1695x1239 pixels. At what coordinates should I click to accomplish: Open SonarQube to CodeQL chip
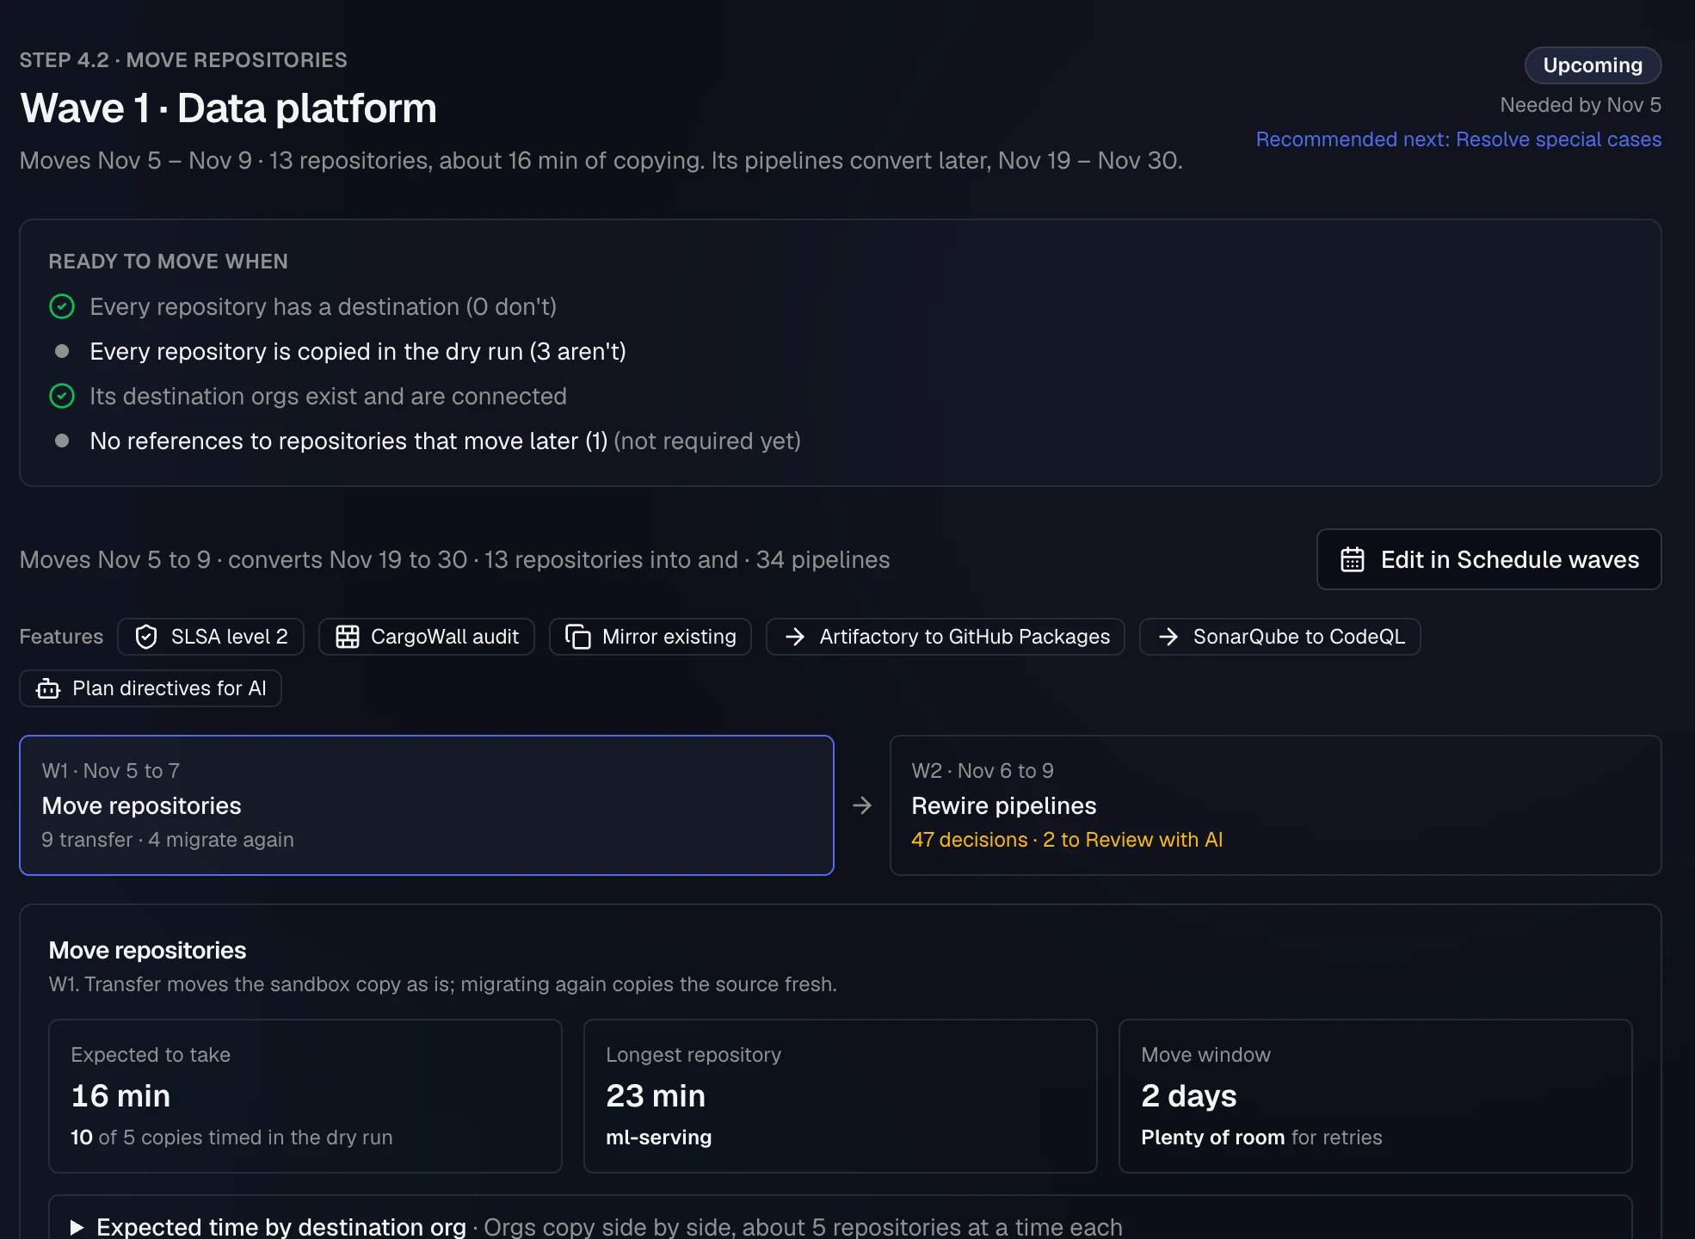[x=1279, y=637]
